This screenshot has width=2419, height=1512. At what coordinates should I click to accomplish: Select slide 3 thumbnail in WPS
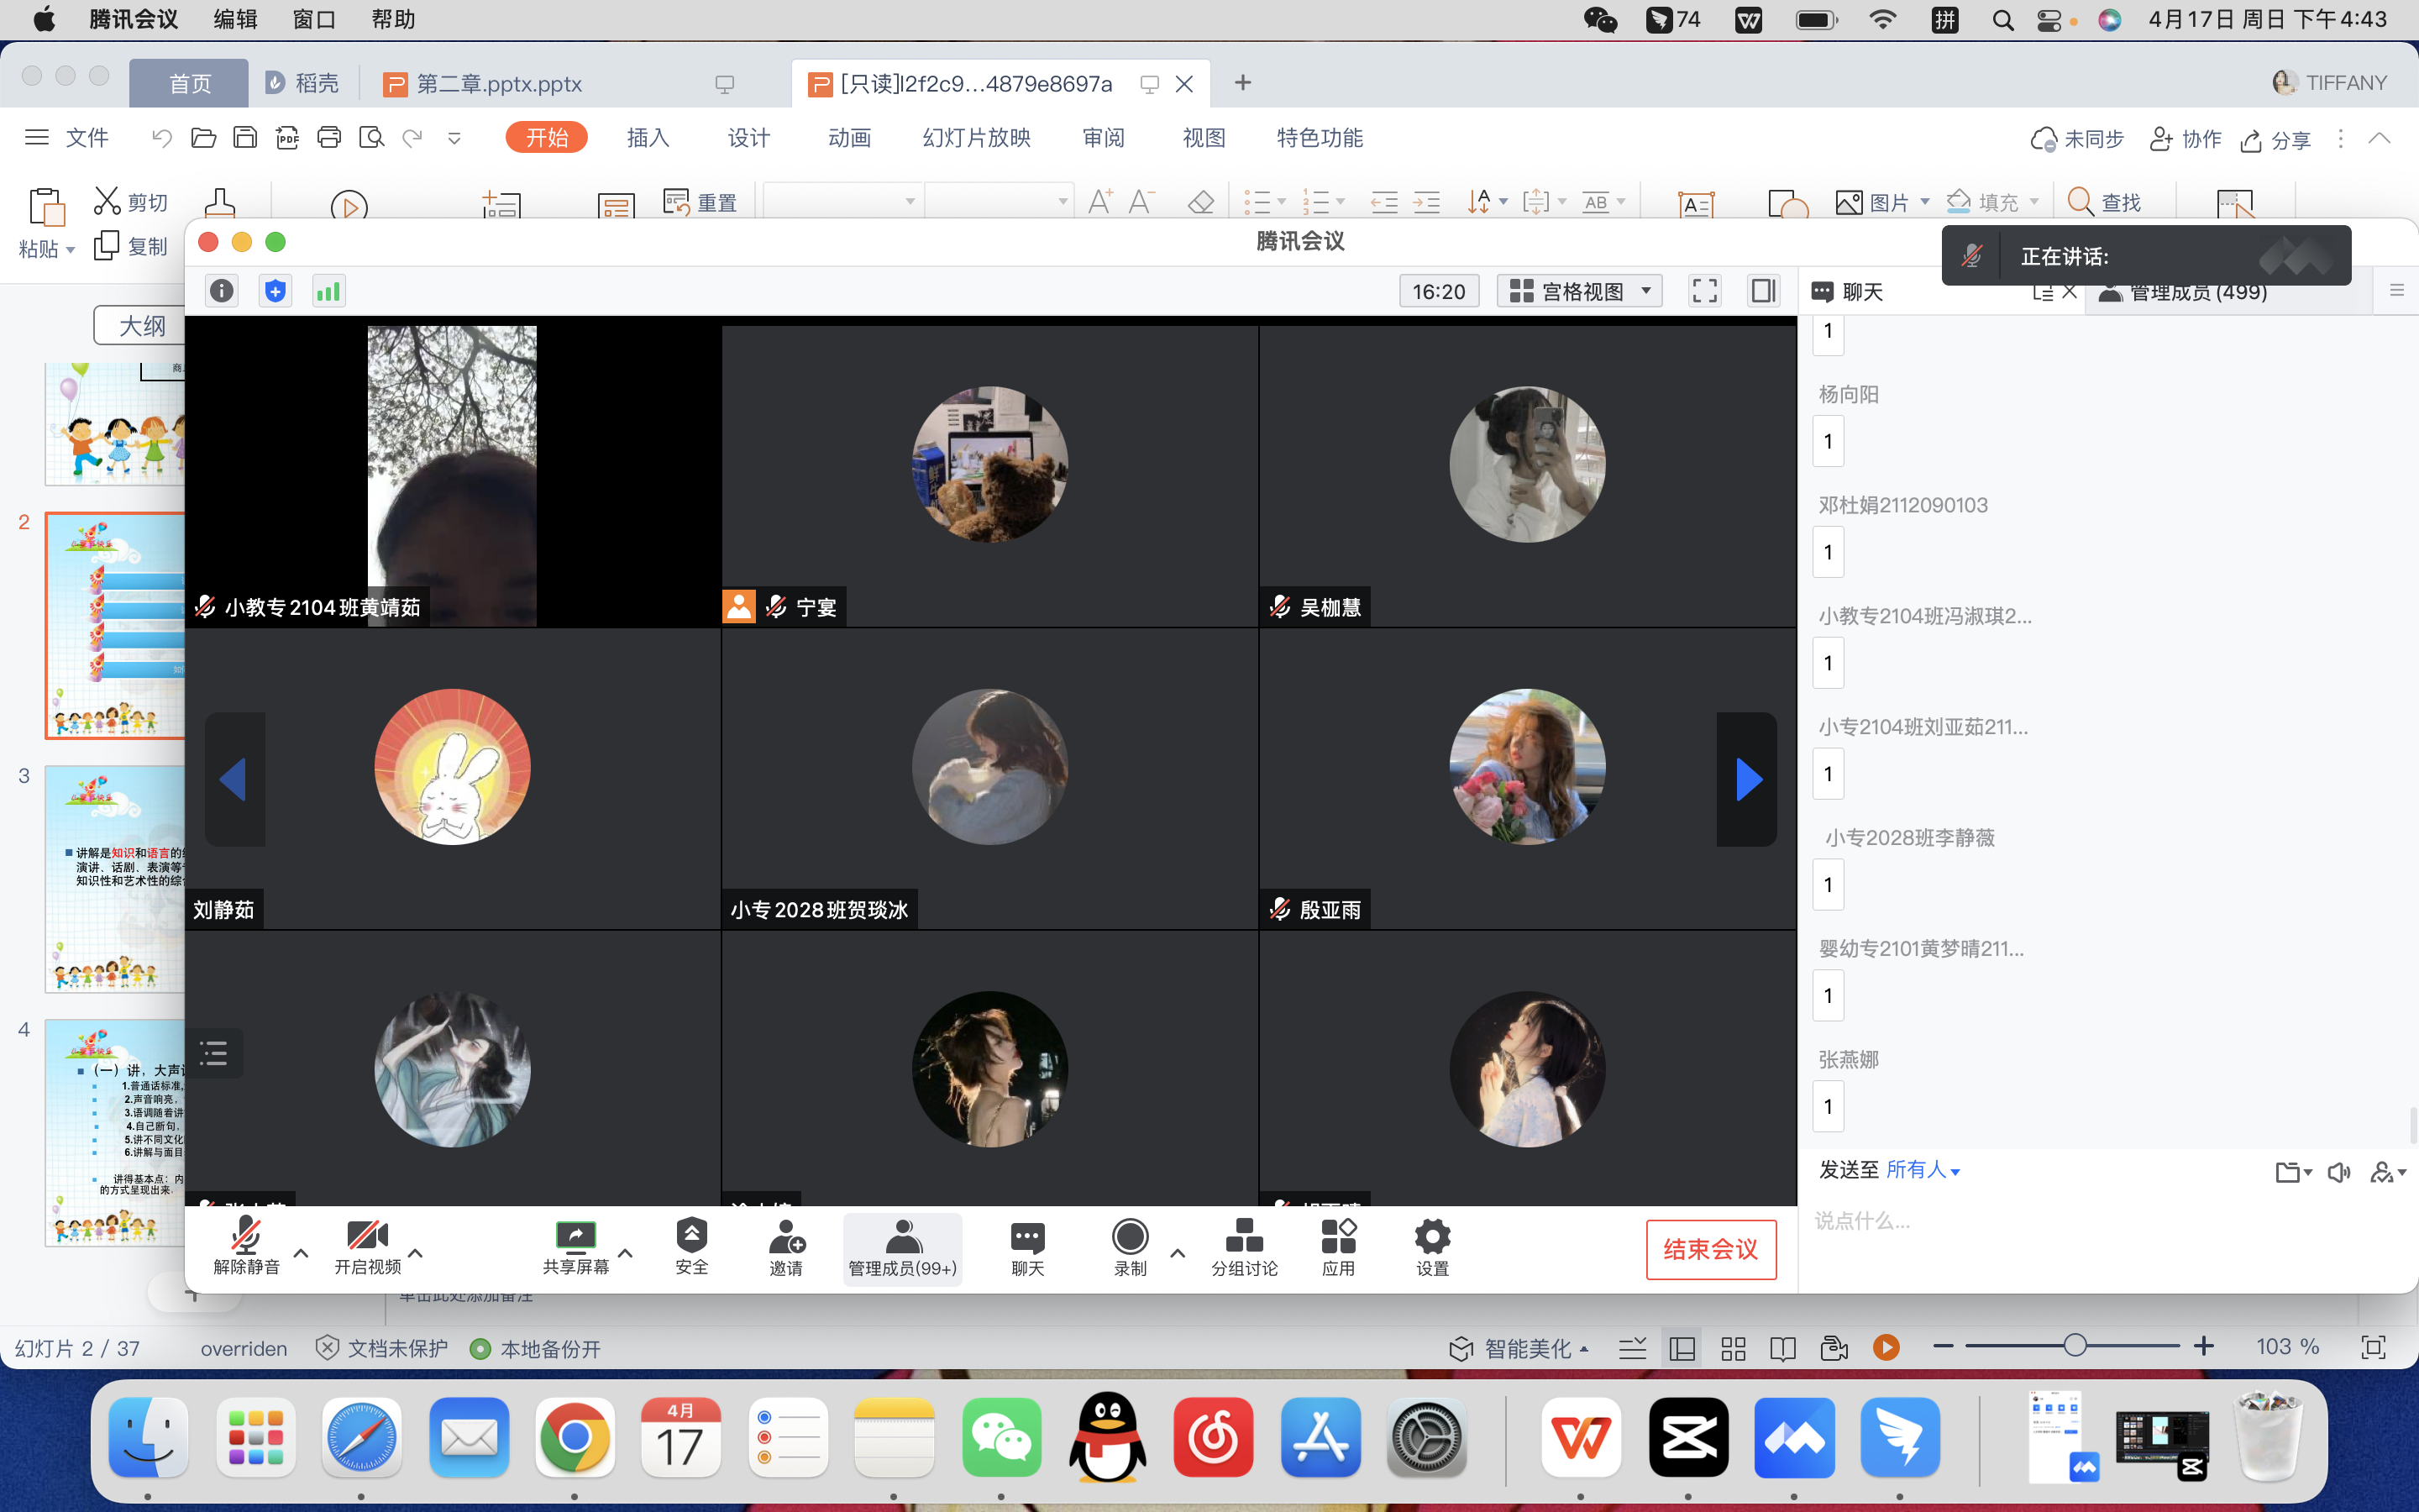pyautogui.click(x=115, y=879)
